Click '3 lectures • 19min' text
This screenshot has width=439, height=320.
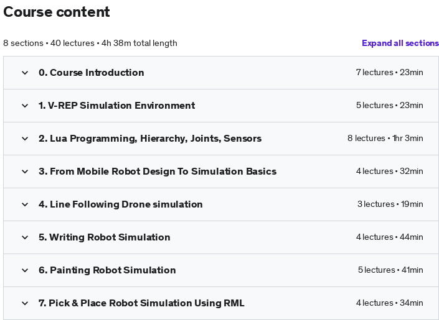390,204
